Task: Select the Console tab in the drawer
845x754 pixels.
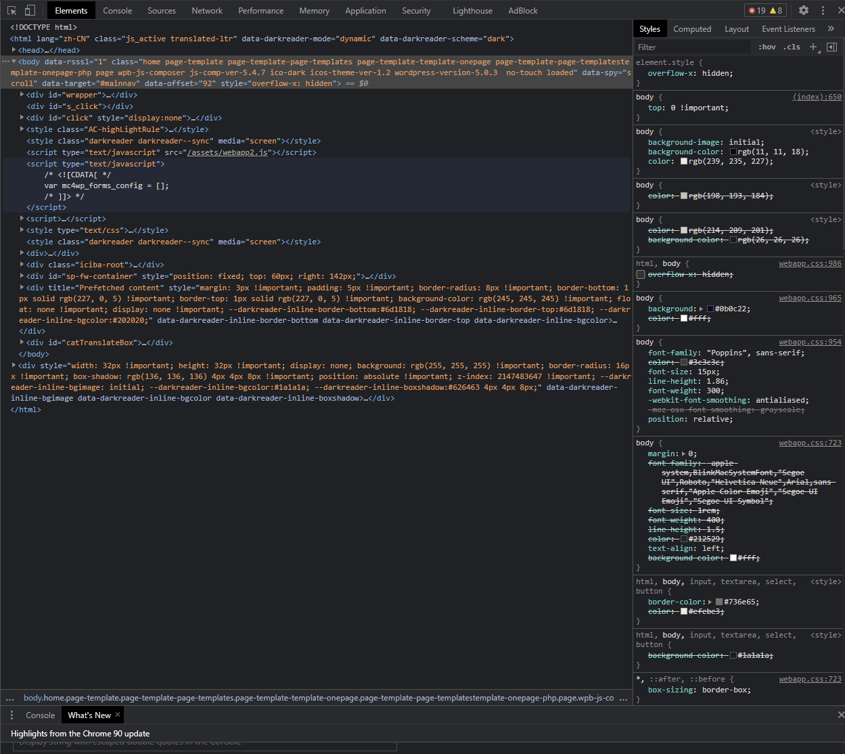Action: (41, 715)
